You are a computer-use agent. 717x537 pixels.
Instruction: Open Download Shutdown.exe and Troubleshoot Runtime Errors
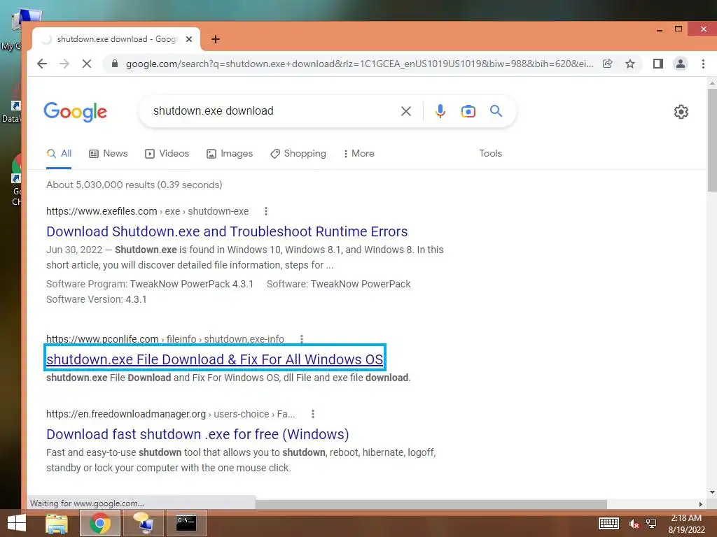(x=227, y=231)
